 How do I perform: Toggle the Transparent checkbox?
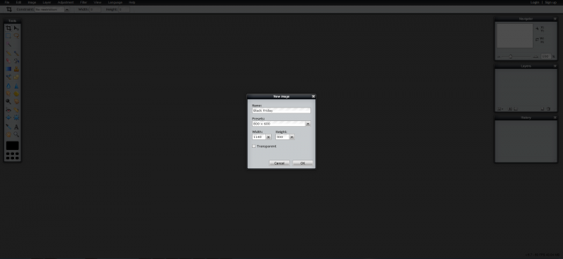[x=254, y=146]
